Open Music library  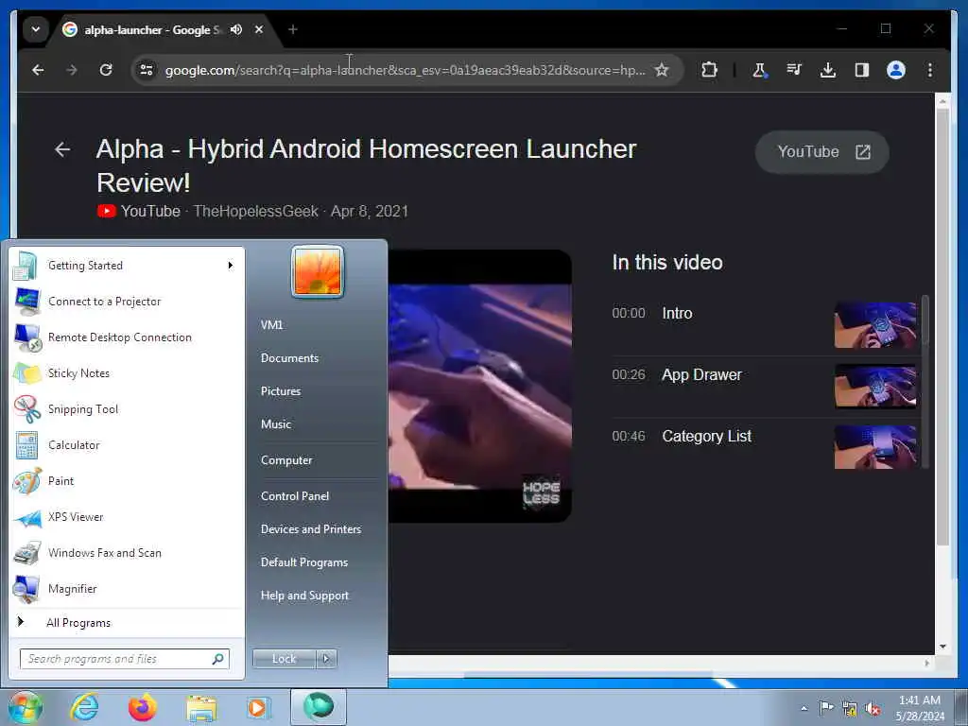pyautogui.click(x=316, y=424)
